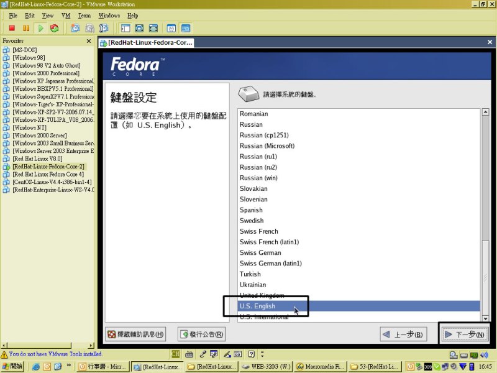Viewport: 497px width, 373px height.
Task: Switch to Macromedia Fi... taskbar window
Action: pos(320,367)
